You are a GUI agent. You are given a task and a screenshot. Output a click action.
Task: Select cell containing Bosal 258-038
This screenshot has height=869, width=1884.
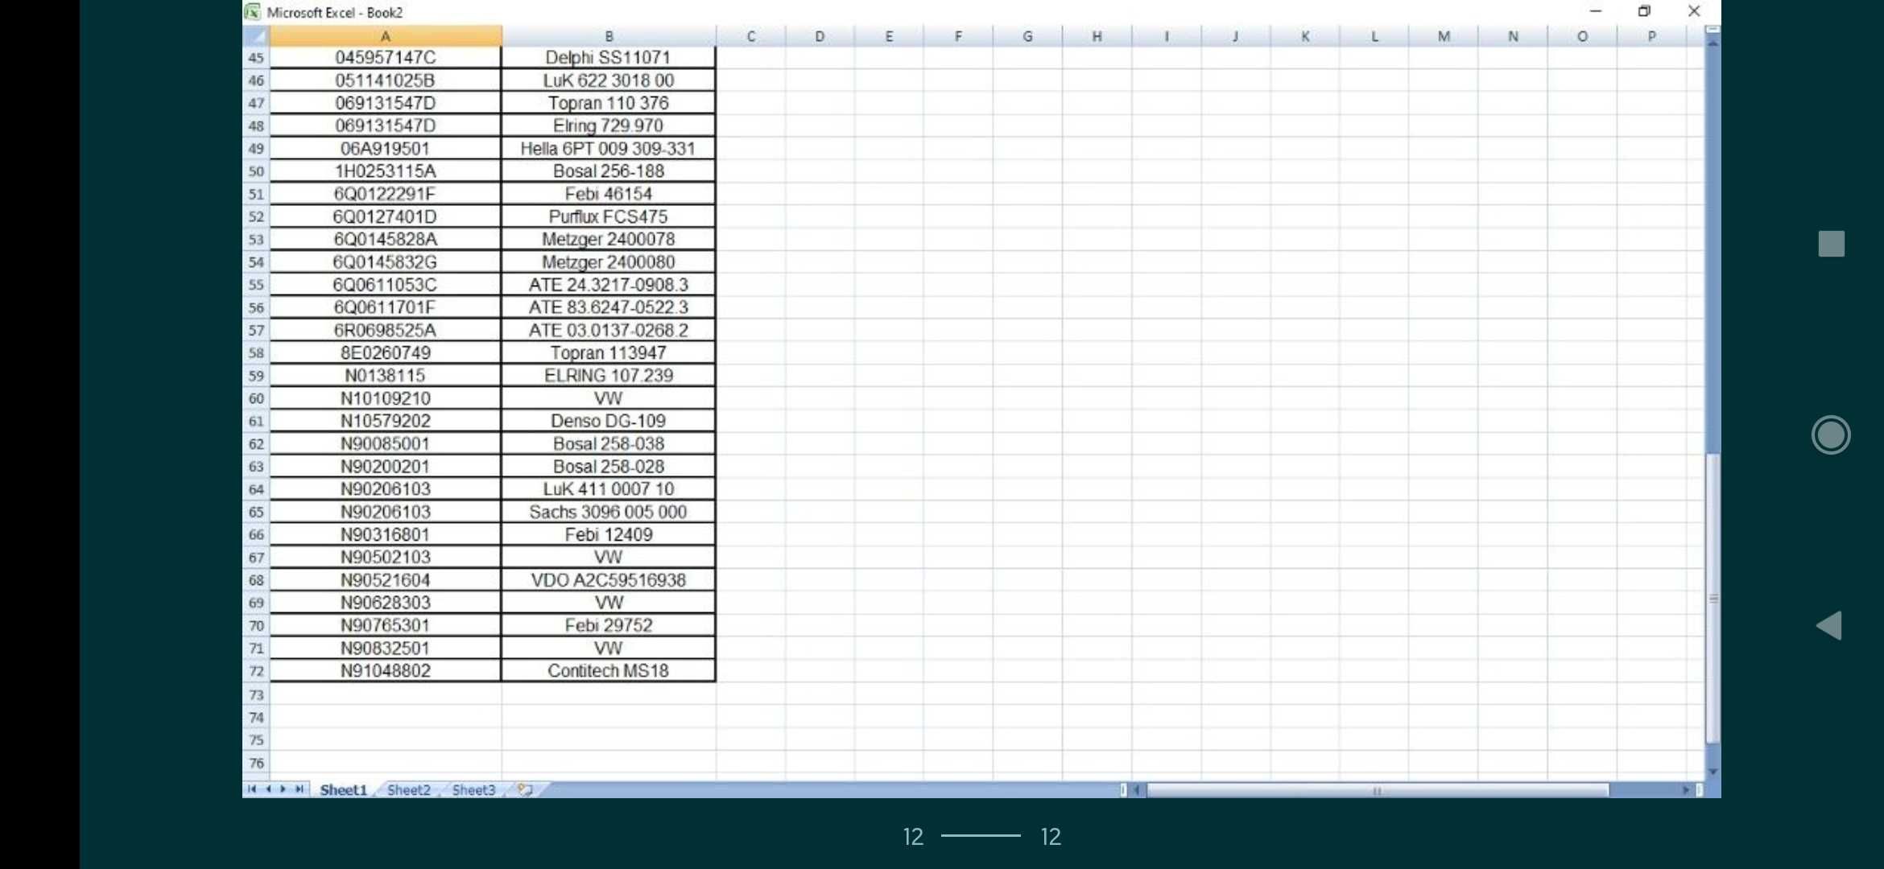point(608,443)
